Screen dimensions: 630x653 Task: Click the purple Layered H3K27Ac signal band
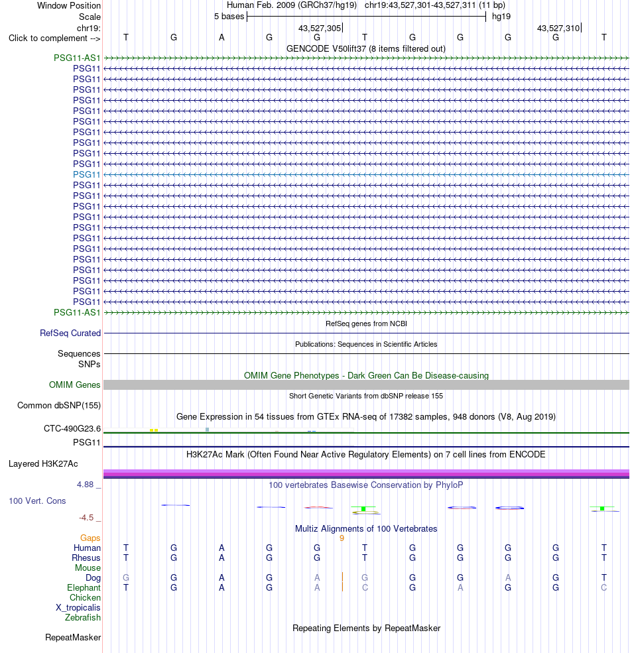coord(366,473)
